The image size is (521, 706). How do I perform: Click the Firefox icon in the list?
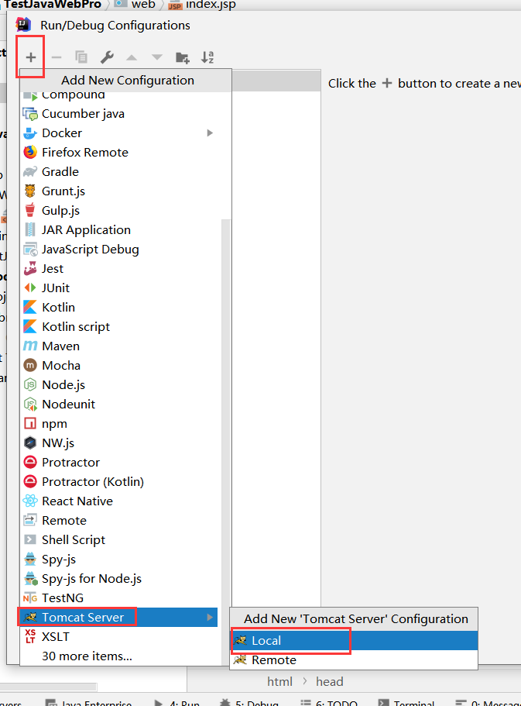tap(30, 152)
